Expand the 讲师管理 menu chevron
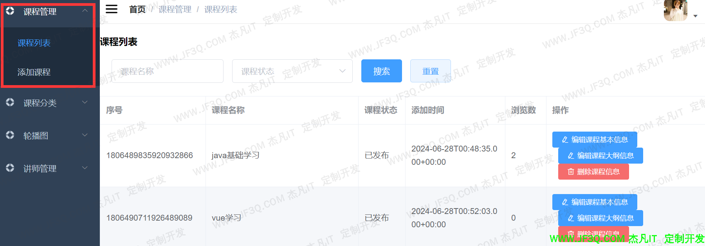 click(x=85, y=168)
